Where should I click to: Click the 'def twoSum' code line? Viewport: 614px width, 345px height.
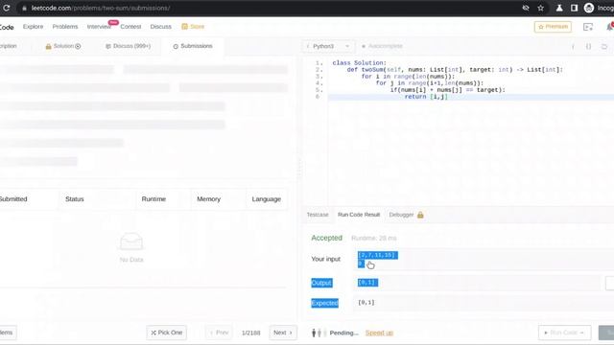point(455,70)
